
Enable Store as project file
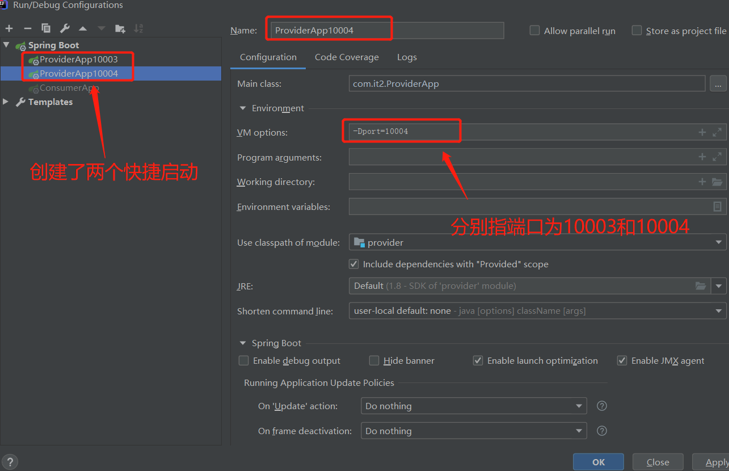pyautogui.click(x=637, y=31)
